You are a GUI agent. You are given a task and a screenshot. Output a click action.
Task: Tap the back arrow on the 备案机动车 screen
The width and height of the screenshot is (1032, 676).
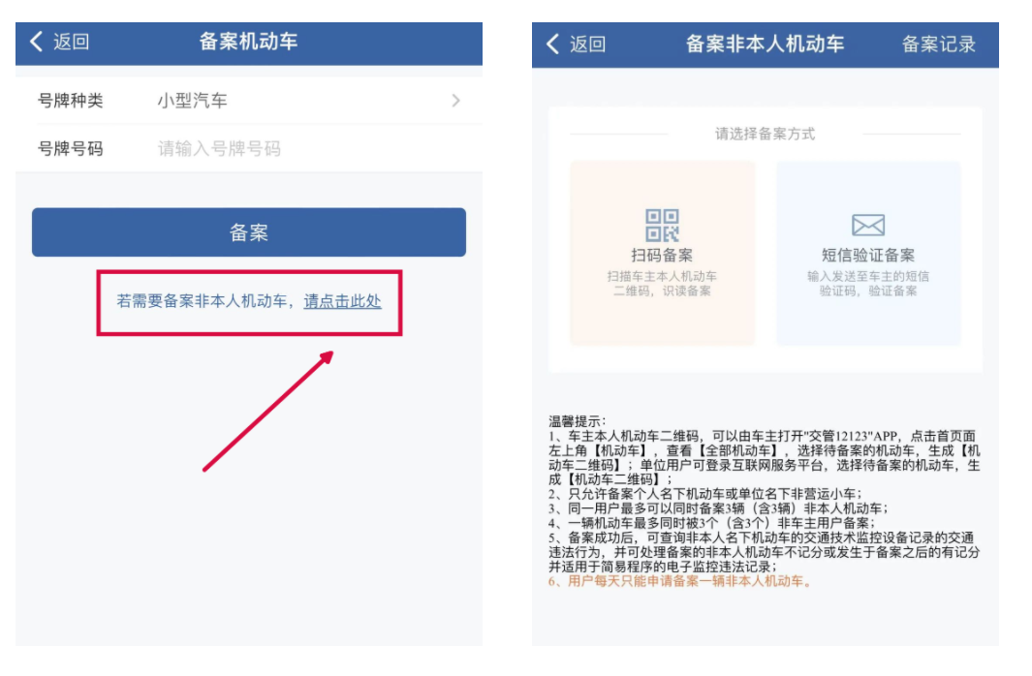(x=36, y=43)
